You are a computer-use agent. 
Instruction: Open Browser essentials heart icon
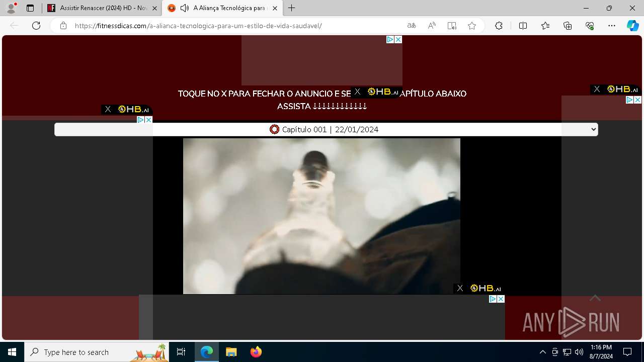pyautogui.click(x=590, y=26)
